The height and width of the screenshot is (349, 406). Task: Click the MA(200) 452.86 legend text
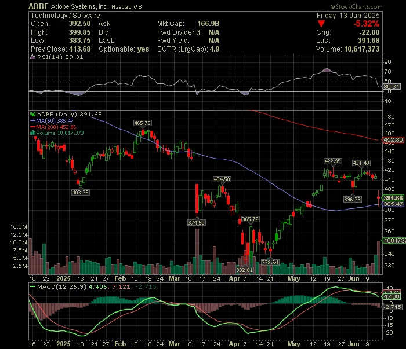click(56, 127)
